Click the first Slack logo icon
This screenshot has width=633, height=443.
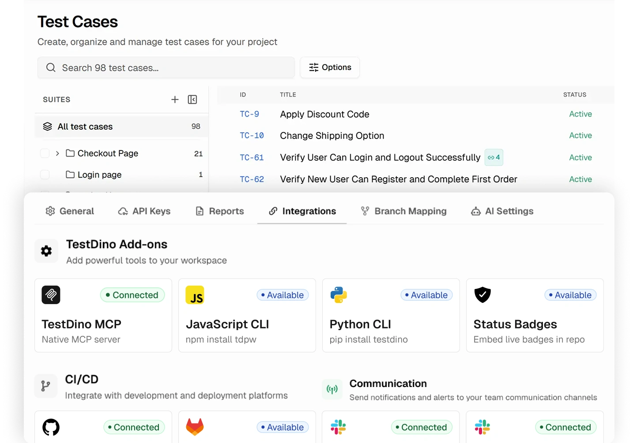[x=338, y=427]
